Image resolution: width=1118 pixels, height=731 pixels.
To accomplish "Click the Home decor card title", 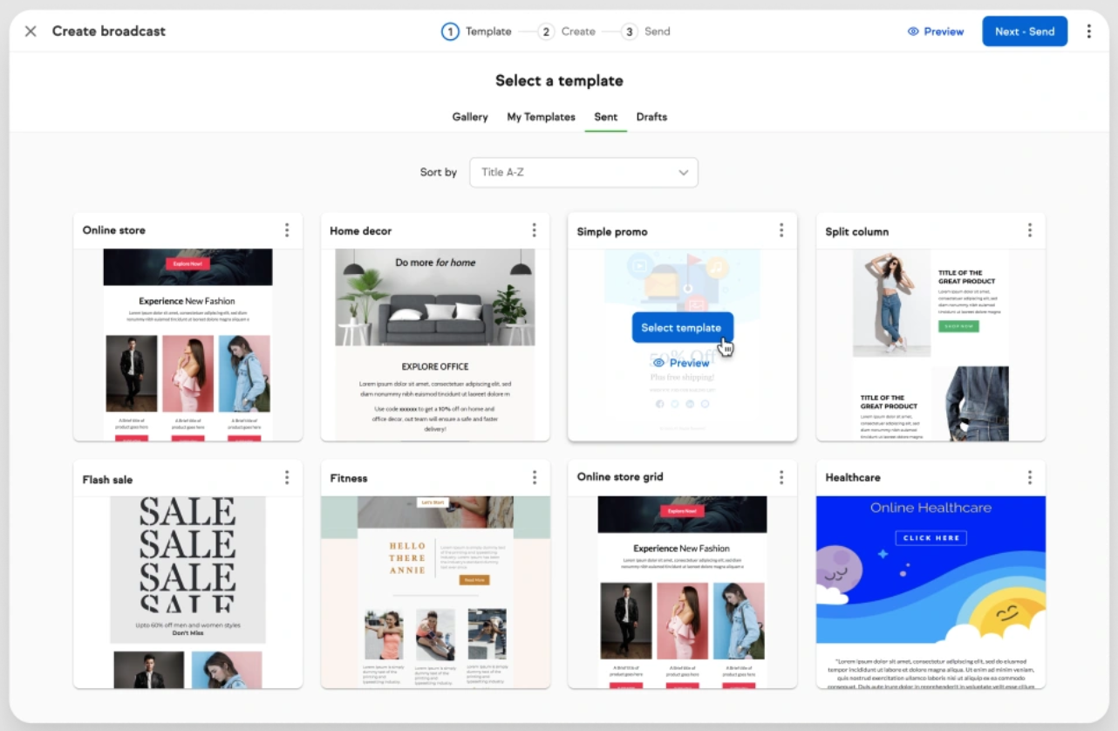I will (361, 231).
